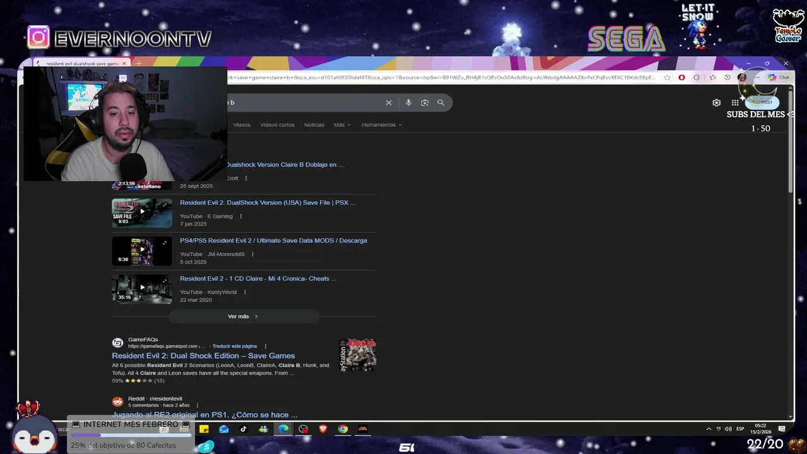The image size is (807, 454).
Task: Open browser history clock icon
Action: pyautogui.click(x=727, y=78)
